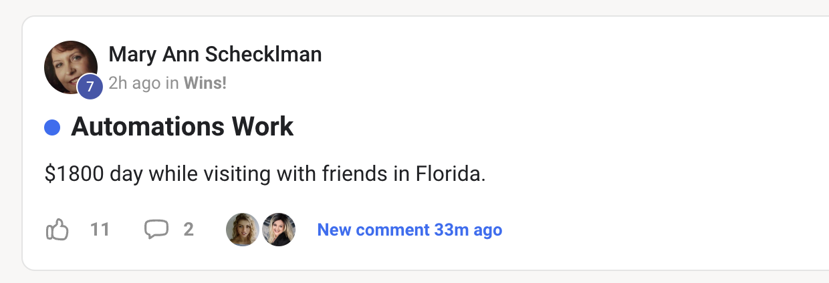Viewport: 829px width, 283px height.
Task: Click the $1800 amount in the post
Action: pos(74,174)
